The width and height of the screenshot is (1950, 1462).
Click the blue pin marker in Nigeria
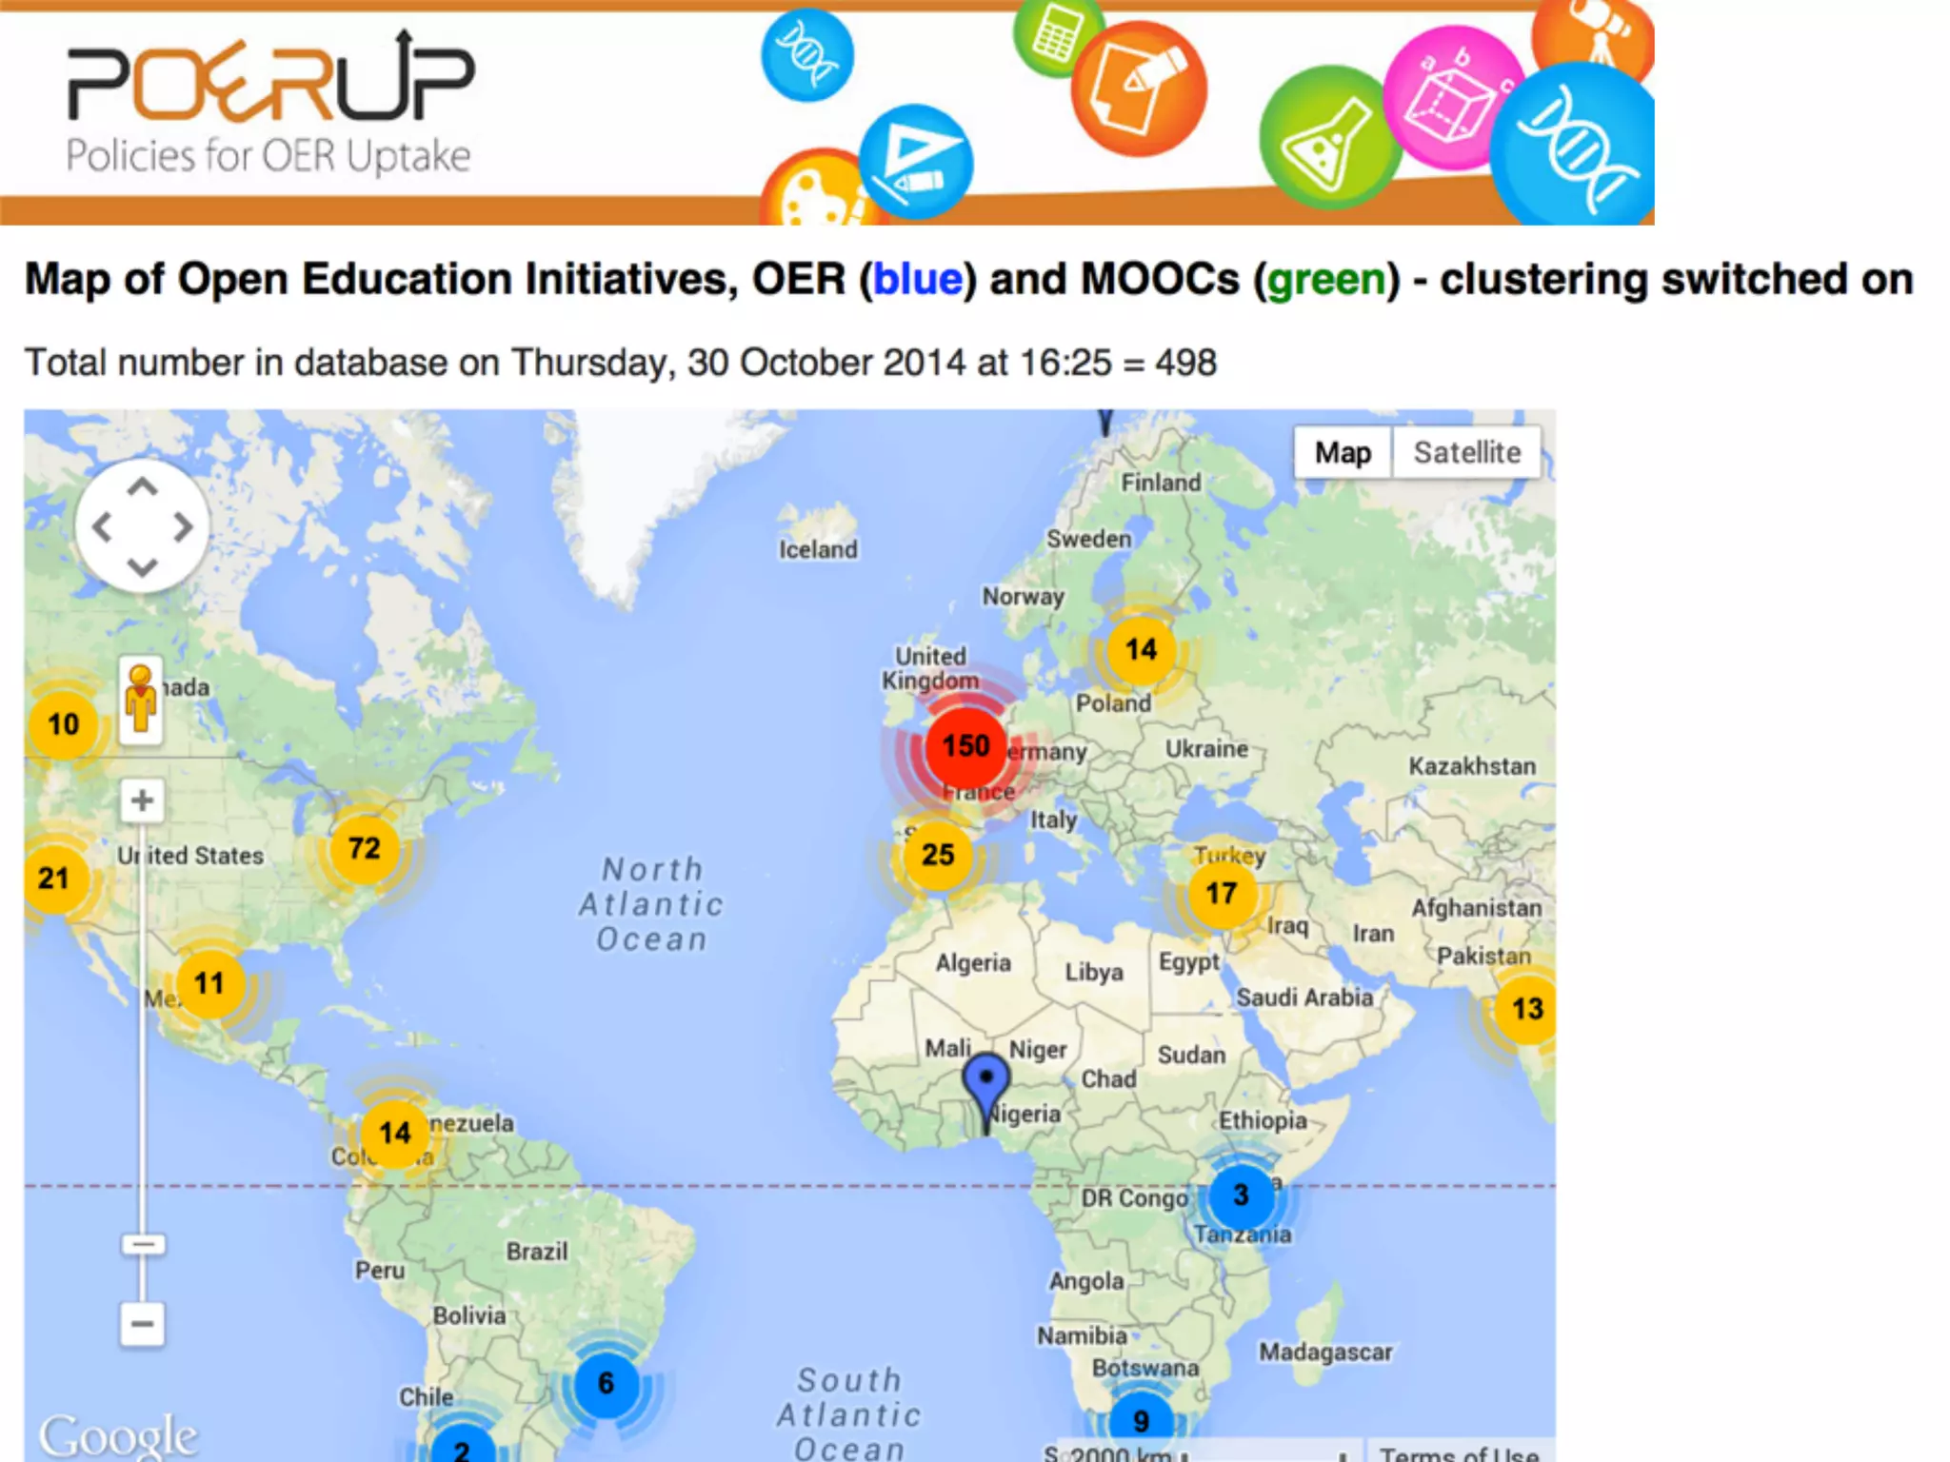pos(985,1080)
